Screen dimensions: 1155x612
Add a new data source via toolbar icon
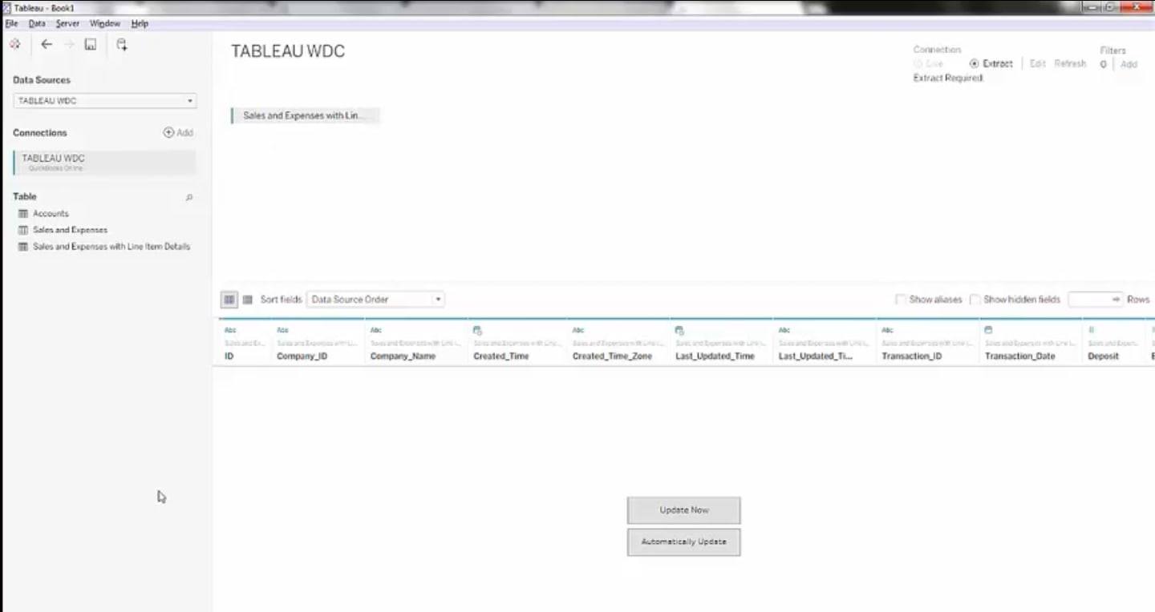pos(121,45)
